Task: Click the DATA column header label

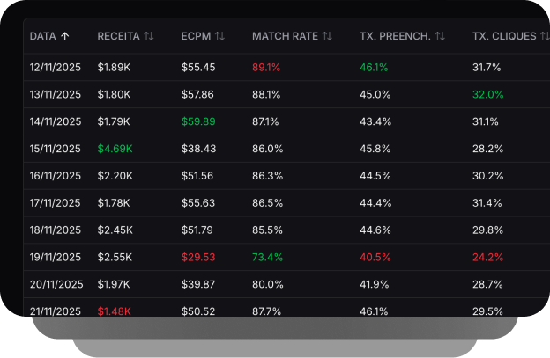Action: coord(42,36)
